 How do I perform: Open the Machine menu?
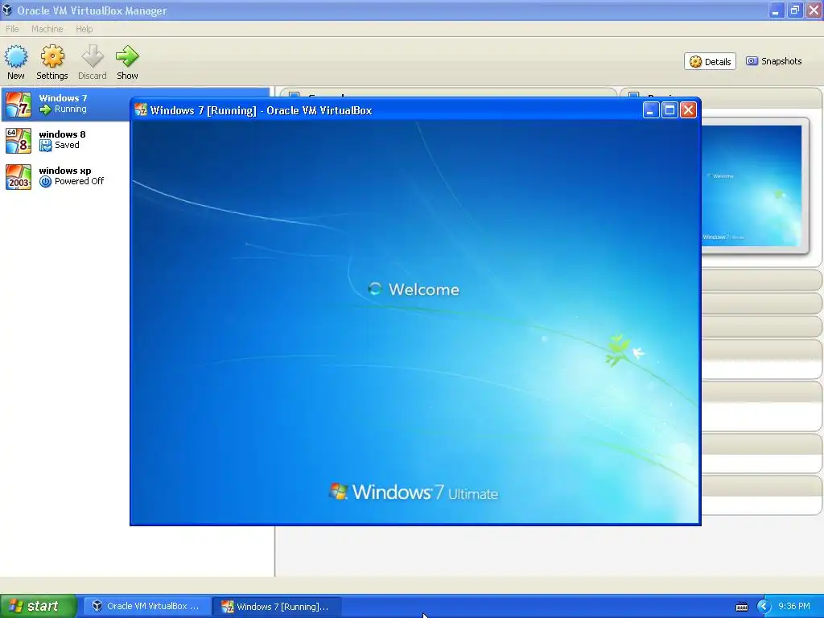click(47, 29)
